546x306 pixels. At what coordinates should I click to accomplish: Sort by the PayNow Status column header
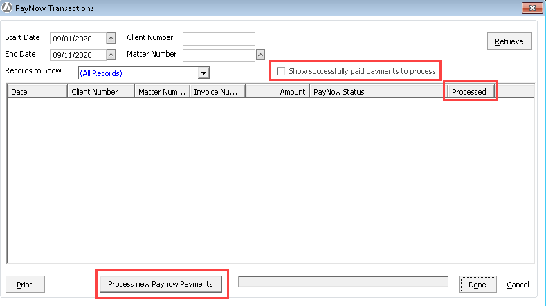coord(379,92)
